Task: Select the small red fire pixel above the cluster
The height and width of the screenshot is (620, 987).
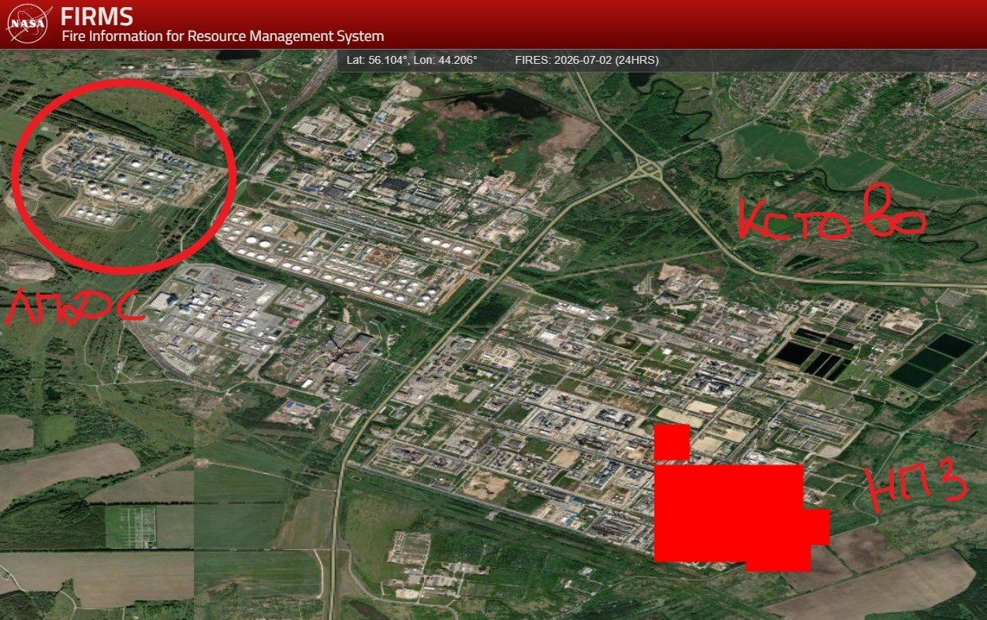Action: (x=672, y=442)
